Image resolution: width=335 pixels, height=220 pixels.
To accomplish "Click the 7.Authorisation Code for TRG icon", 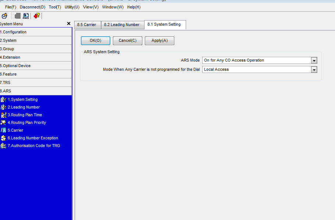I will (3, 146).
